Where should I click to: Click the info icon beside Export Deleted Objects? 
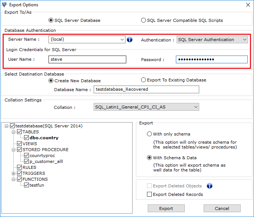coord(209,186)
